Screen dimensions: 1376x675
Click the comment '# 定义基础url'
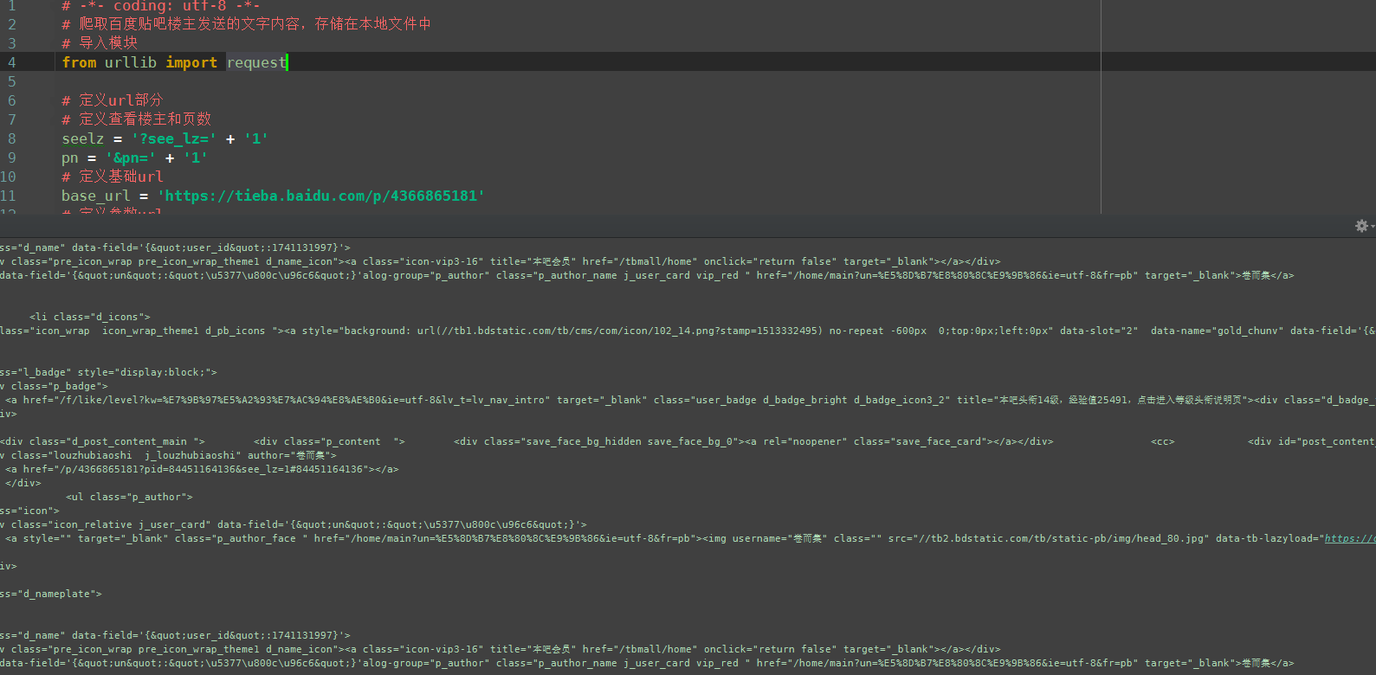pyautogui.click(x=113, y=177)
